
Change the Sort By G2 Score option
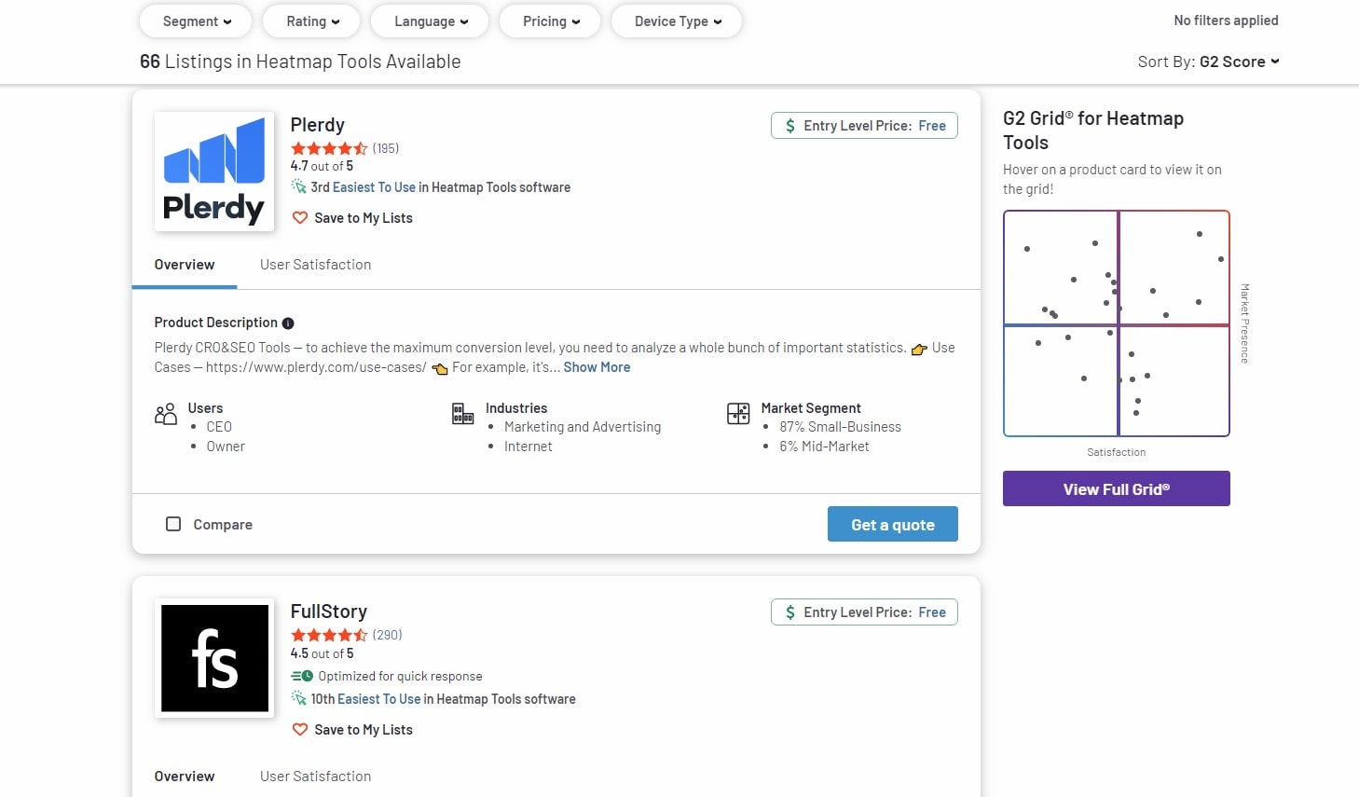pyautogui.click(x=1239, y=62)
